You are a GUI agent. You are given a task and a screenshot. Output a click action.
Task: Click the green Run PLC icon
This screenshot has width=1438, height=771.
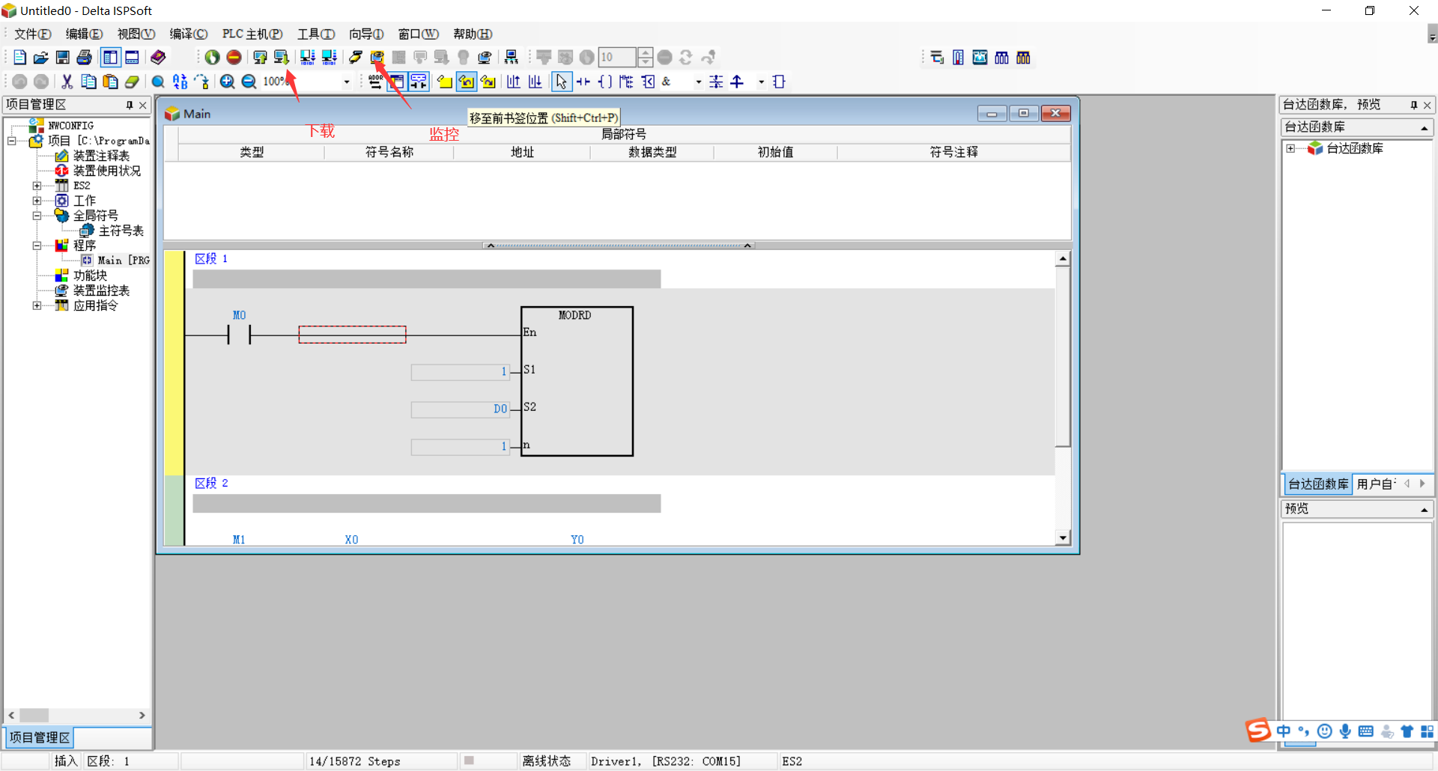pyautogui.click(x=213, y=58)
